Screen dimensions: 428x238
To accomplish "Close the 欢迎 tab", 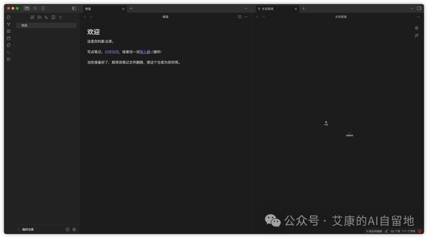I will pyautogui.click(x=123, y=9).
